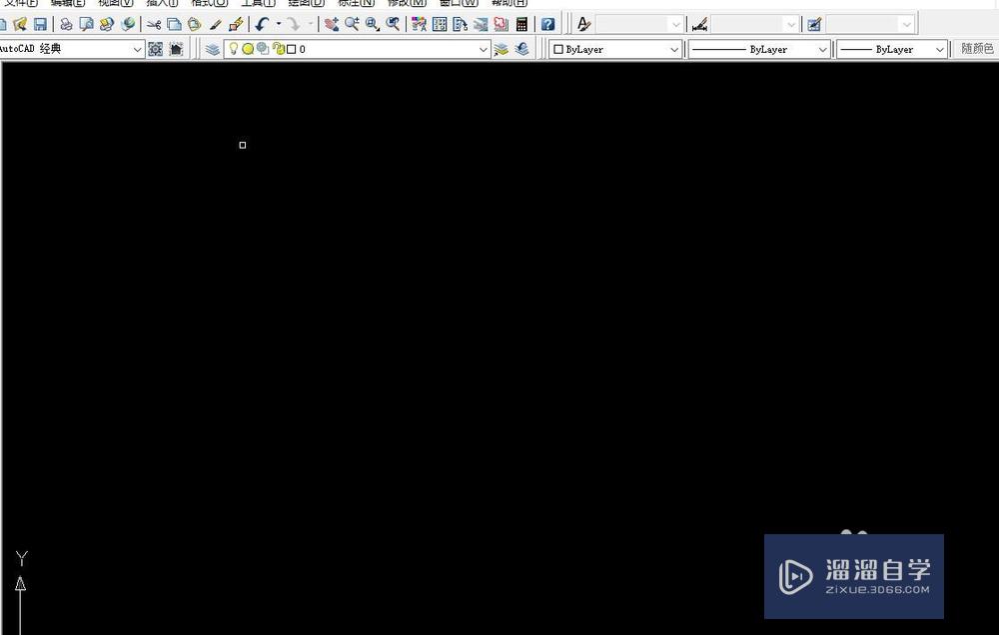This screenshot has height=635, width=999.
Task: Select the Zoom Window magnifier tool
Action: (370, 23)
